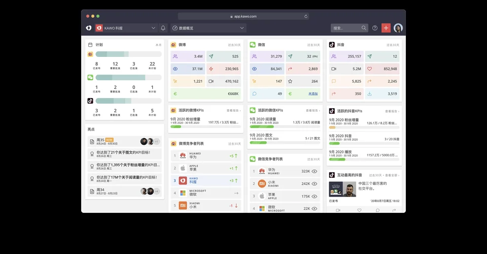Open 你达到了21个关于图文的KPI目标 highlight
This screenshot has height=254, width=487.
pyautogui.click(x=125, y=154)
